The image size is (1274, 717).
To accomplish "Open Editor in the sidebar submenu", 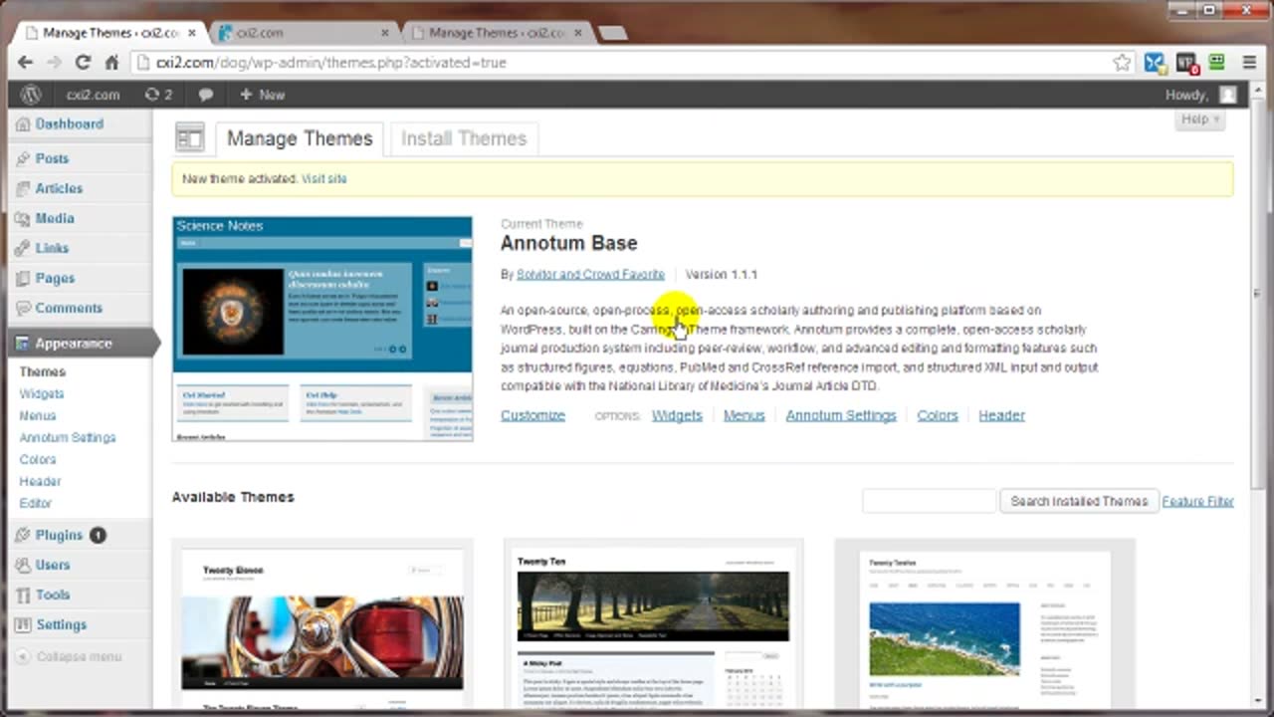I will tap(36, 503).
